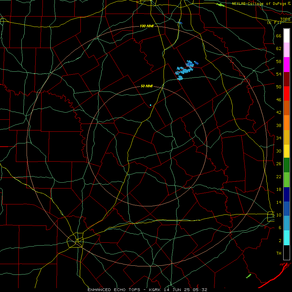Click the legend value '26'

point(279,164)
